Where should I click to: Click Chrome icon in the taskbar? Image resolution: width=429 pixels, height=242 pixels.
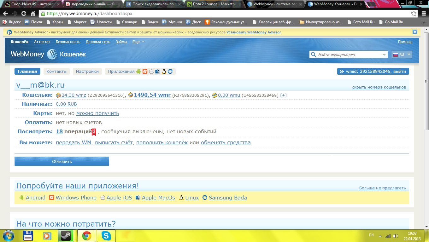(87, 236)
